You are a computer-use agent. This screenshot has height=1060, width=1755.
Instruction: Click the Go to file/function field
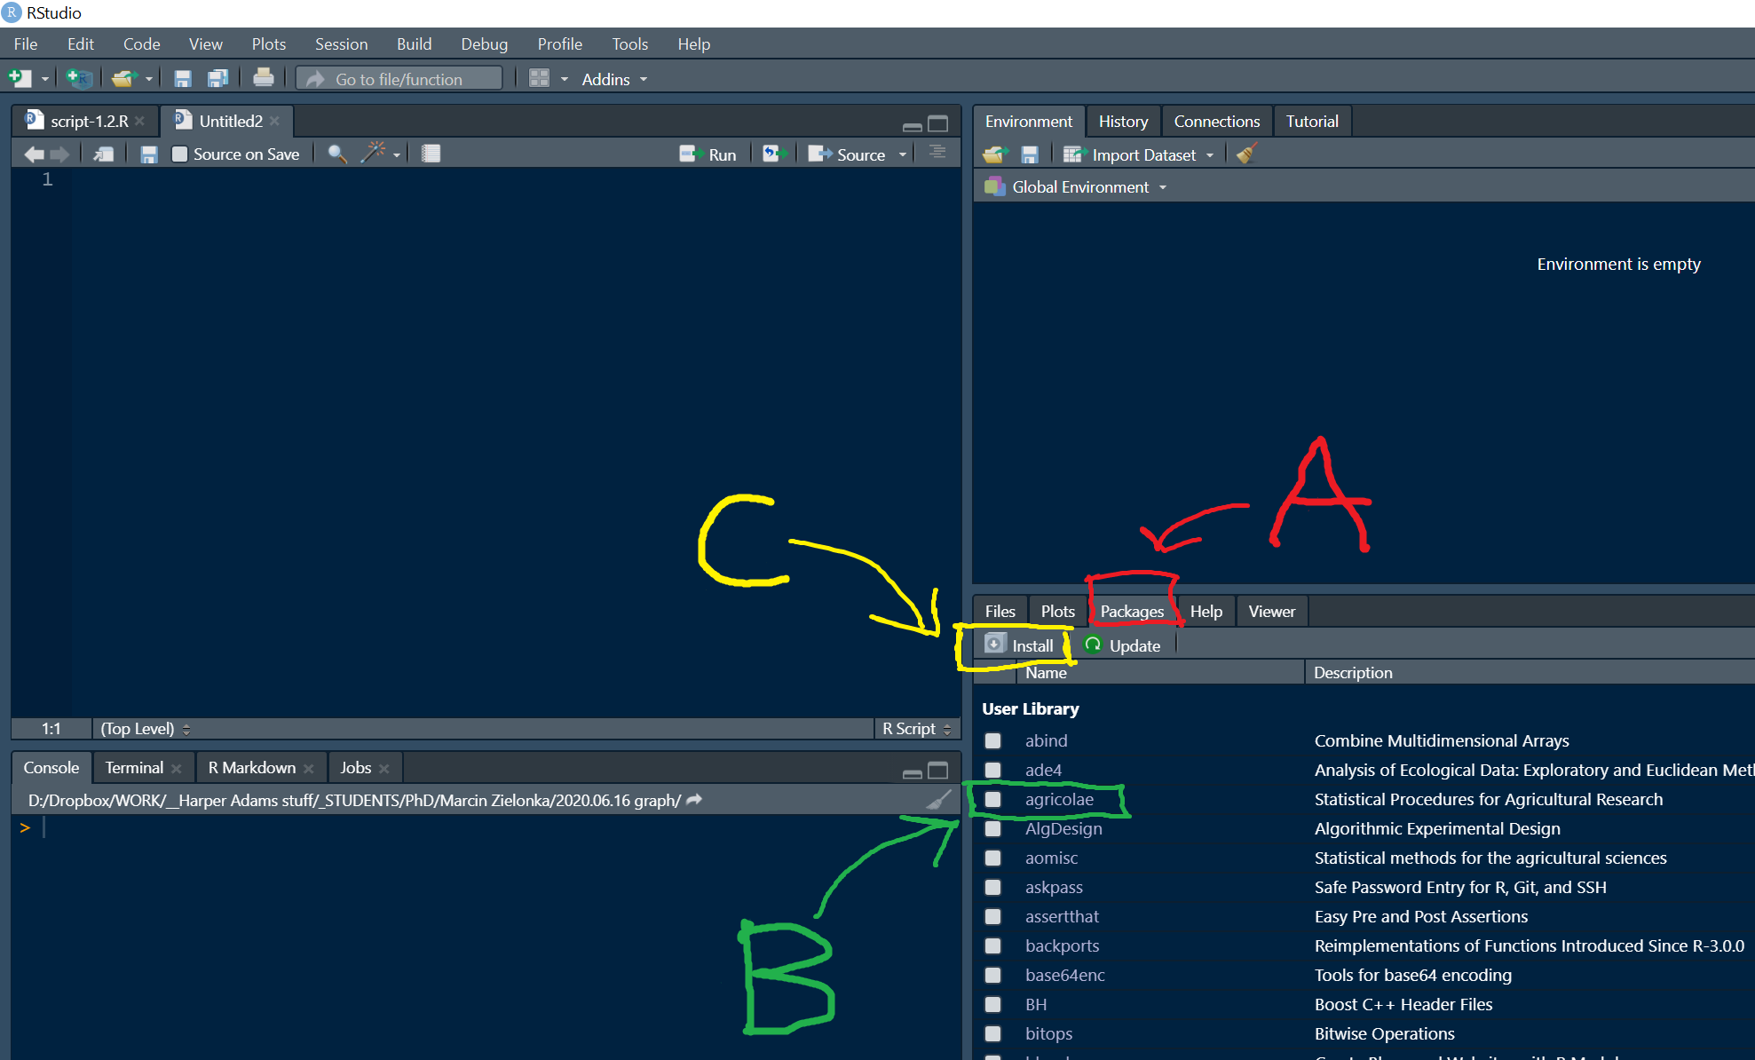(x=399, y=79)
